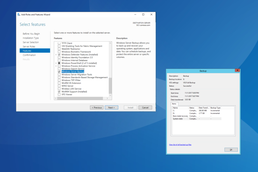Open the Installation Type step
Image resolution: width=258 pixels, height=172 pixels.
31,38
